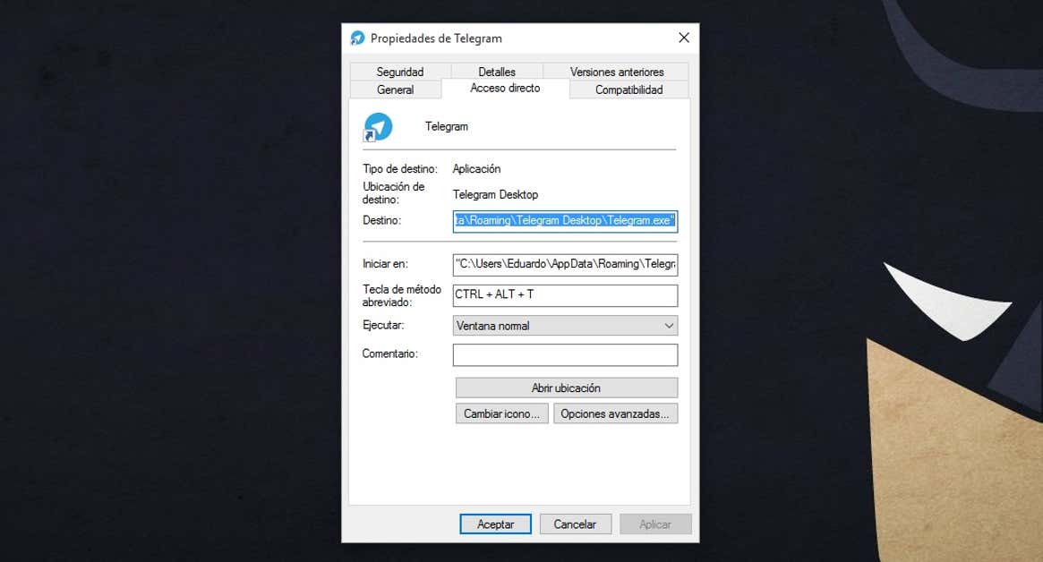Expand the Ejecutar dropdown
This screenshot has height=562, width=1043.
pos(566,325)
